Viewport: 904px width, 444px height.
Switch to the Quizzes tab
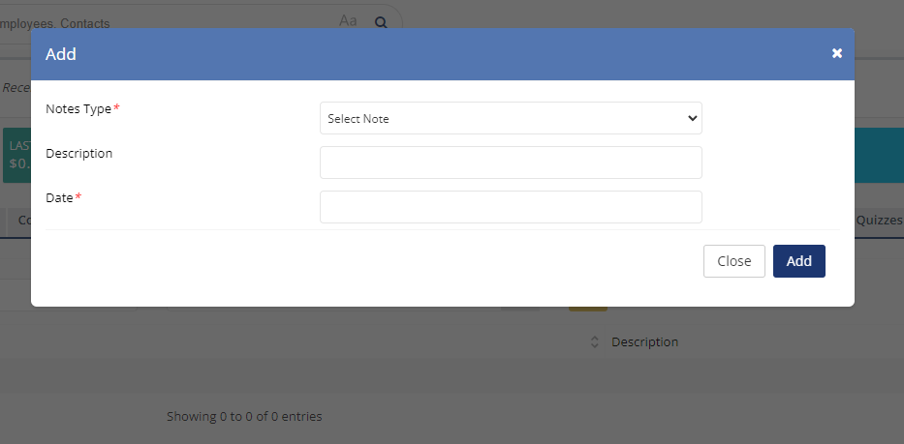[x=879, y=221]
